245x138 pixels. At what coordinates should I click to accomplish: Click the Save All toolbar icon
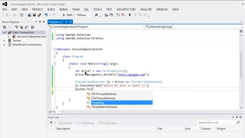[x=39, y=15]
